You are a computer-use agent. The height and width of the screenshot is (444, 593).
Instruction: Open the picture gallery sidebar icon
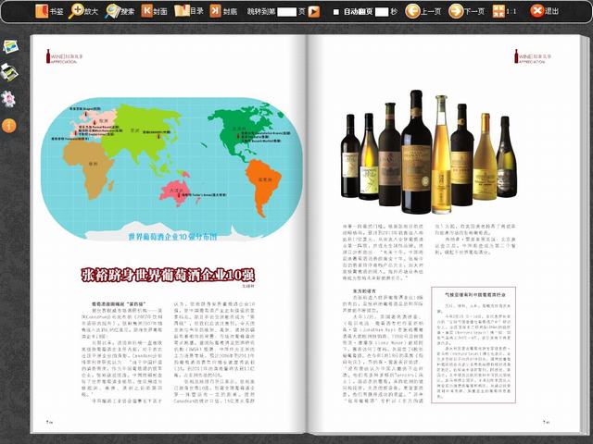coord(10,47)
